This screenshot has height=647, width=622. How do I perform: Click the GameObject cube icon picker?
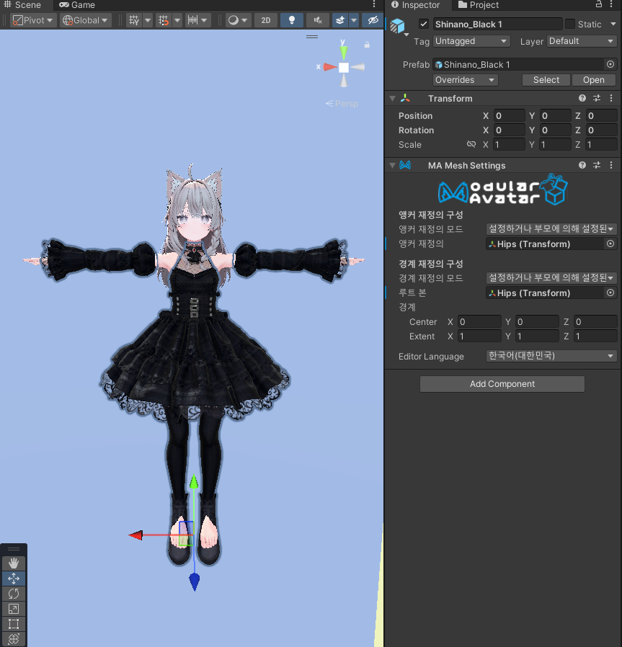pos(397,27)
